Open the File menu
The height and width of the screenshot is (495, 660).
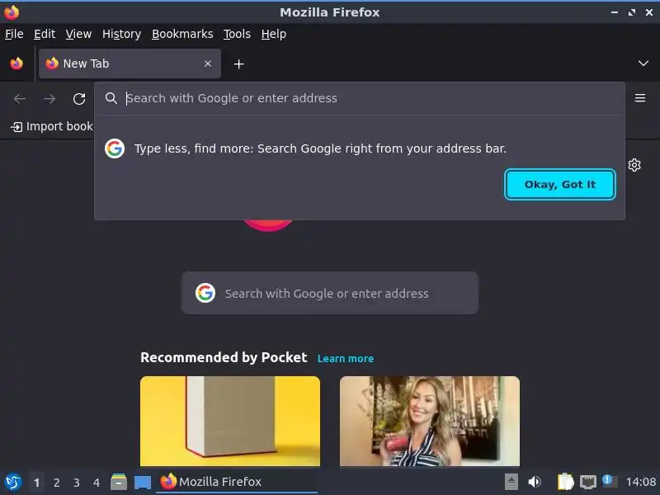(14, 34)
